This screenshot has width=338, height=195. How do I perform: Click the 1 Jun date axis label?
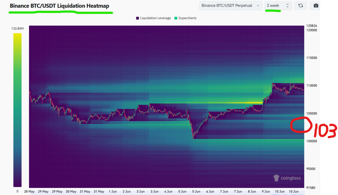click(x=112, y=191)
